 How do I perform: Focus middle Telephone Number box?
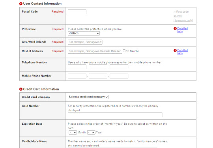coord(98,67)
